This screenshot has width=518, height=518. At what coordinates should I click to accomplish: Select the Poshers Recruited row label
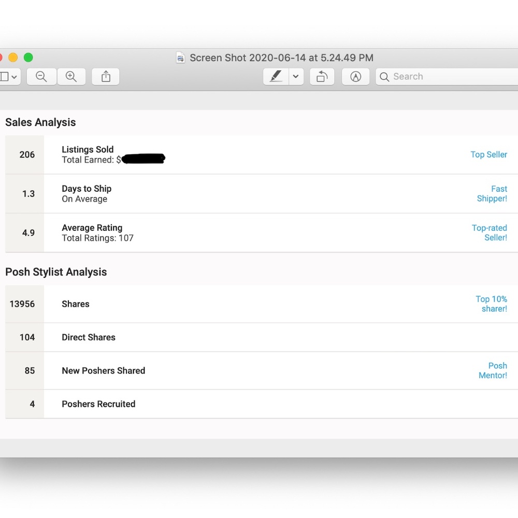pyautogui.click(x=98, y=404)
